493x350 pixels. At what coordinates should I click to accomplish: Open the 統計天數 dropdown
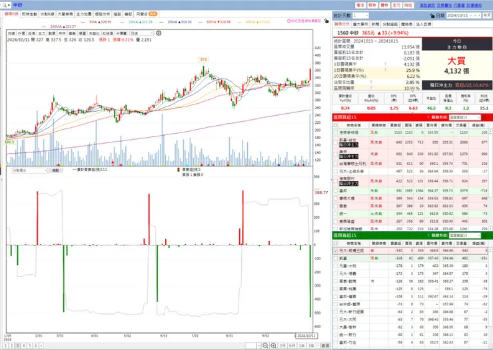point(360,15)
